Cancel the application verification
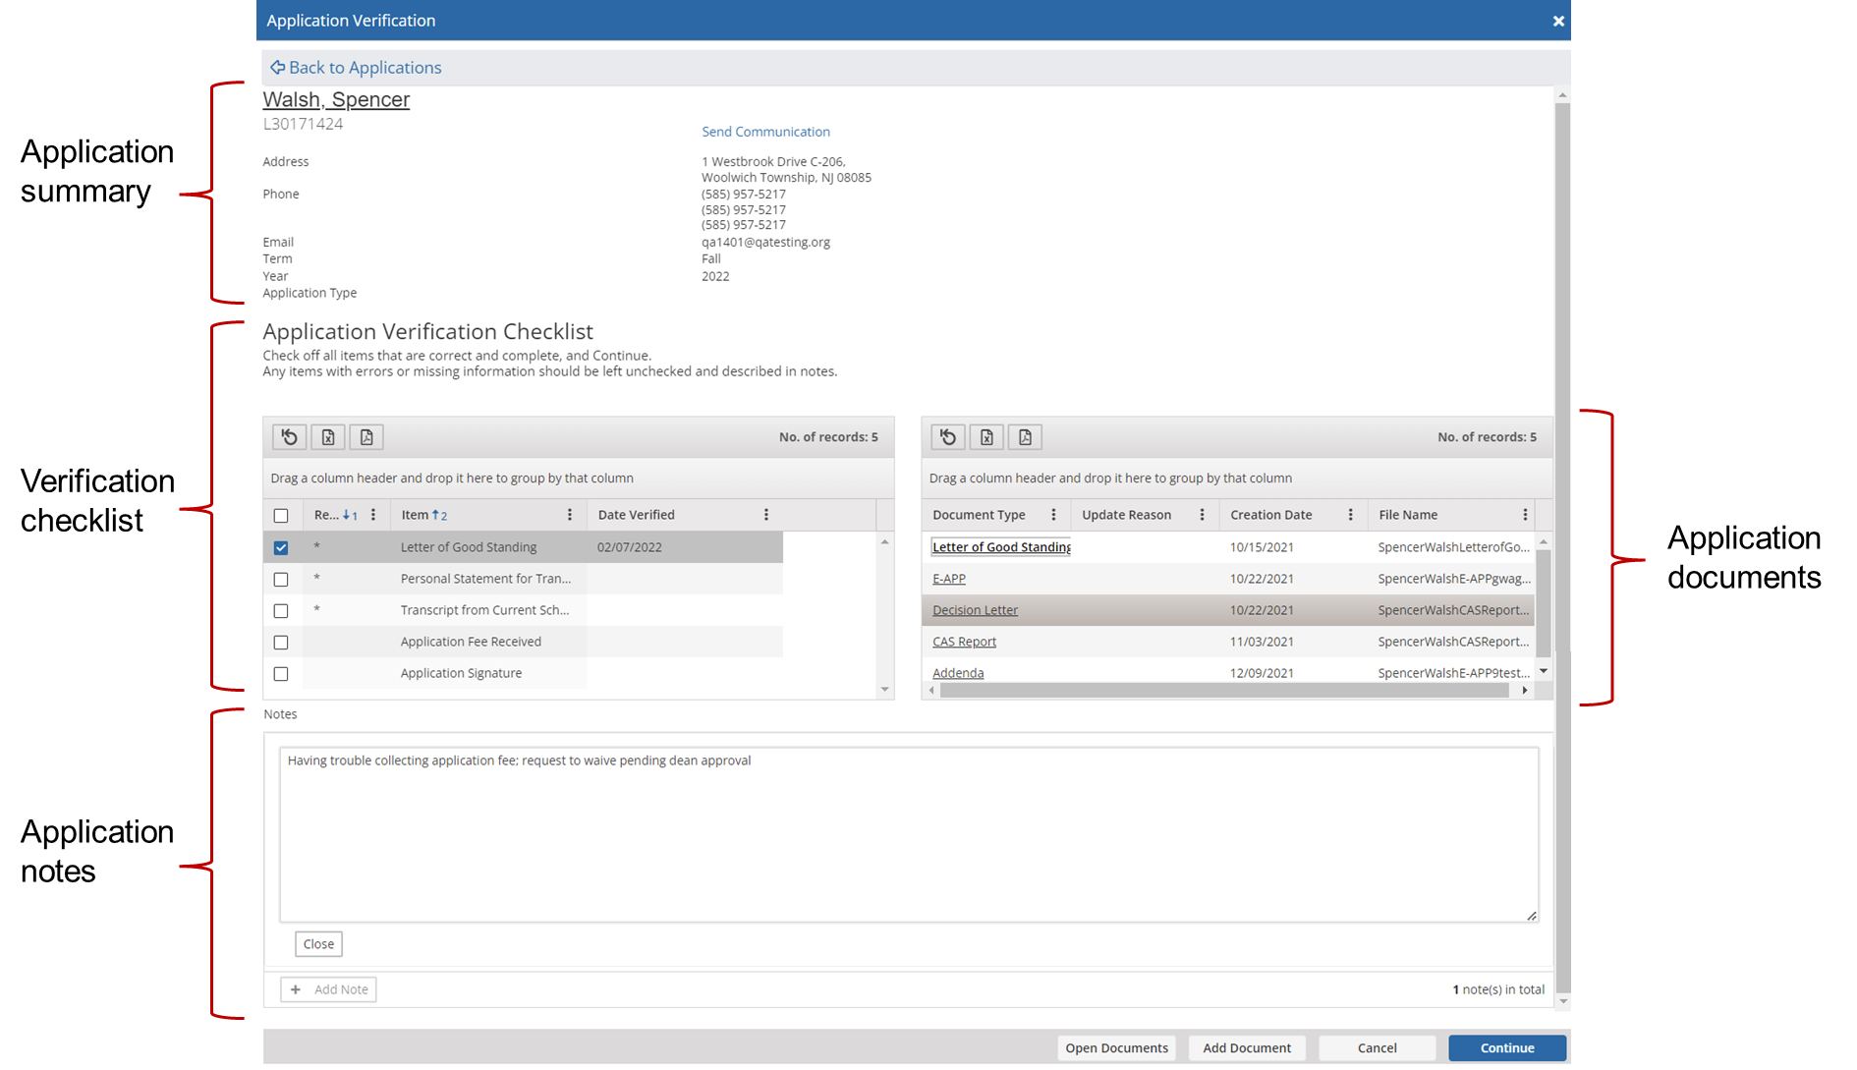This screenshot has width=1857, height=1070. (x=1377, y=1048)
